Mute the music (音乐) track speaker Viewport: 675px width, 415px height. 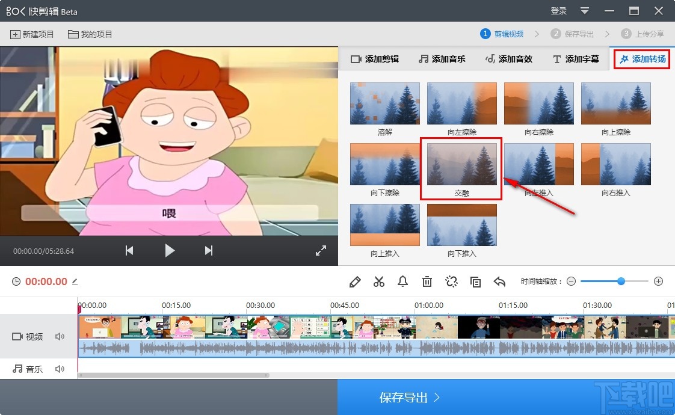pyautogui.click(x=60, y=369)
